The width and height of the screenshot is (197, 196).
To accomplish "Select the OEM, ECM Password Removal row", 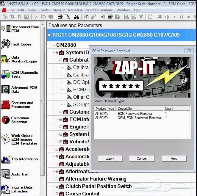I will [x=140, y=118].
